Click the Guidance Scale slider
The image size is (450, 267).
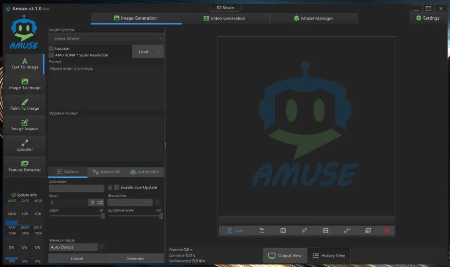135,216
